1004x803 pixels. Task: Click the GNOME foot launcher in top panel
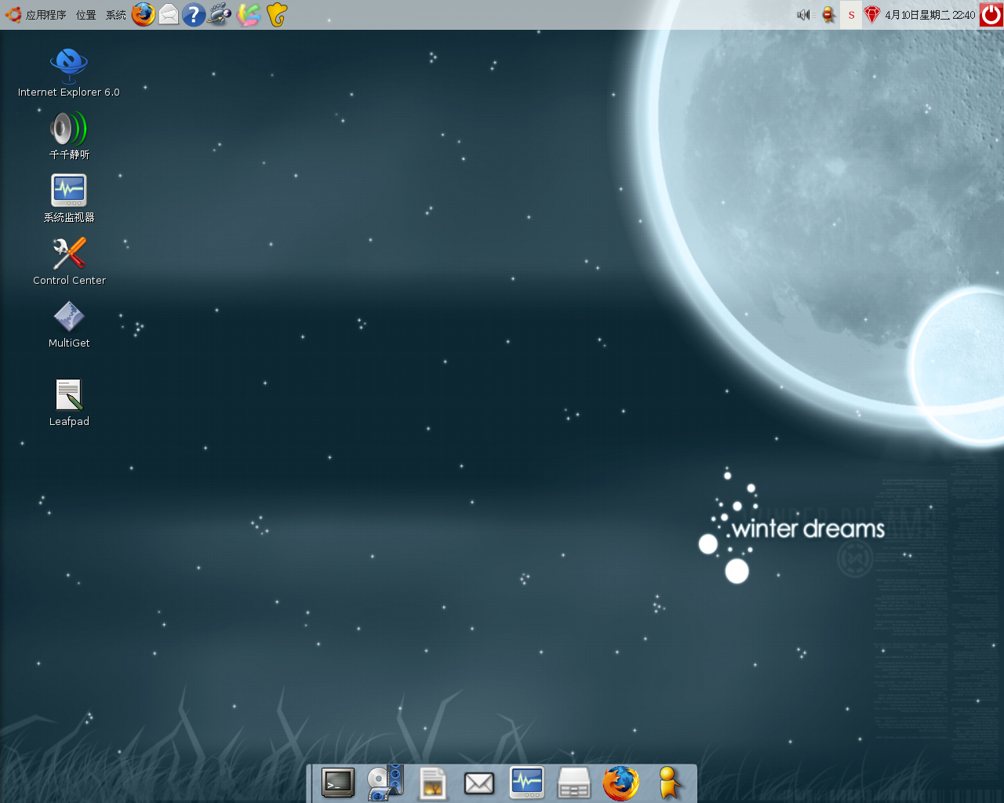coord(220,14)
